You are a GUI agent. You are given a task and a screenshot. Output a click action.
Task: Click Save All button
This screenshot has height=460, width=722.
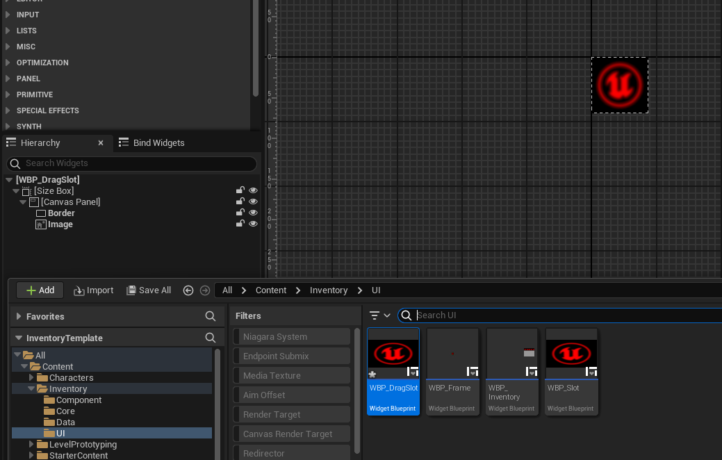(149, 290)
